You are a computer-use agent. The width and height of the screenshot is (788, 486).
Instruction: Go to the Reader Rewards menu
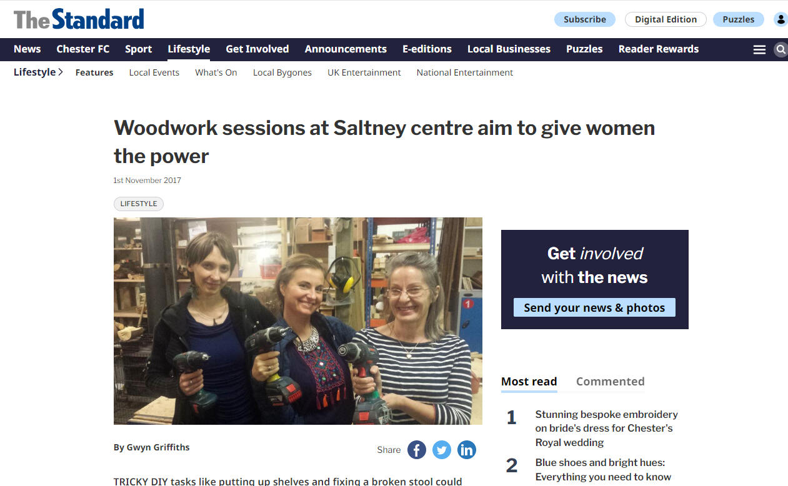pyautogui.click(x=659, y=49)
